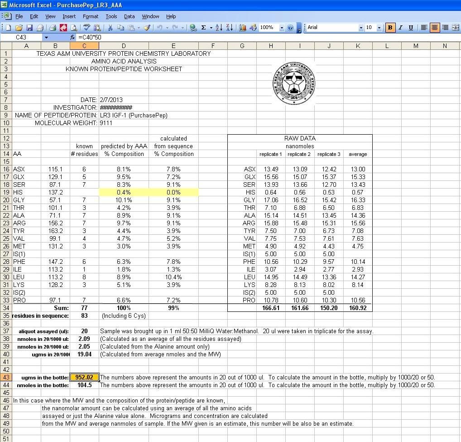Click the Print icon
461x442 pixels.
[53, 28]
